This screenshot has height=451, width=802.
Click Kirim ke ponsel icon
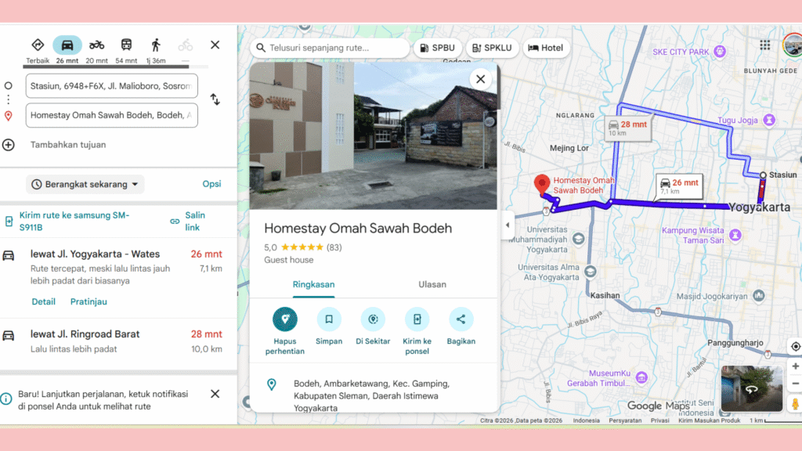point(417,319)
